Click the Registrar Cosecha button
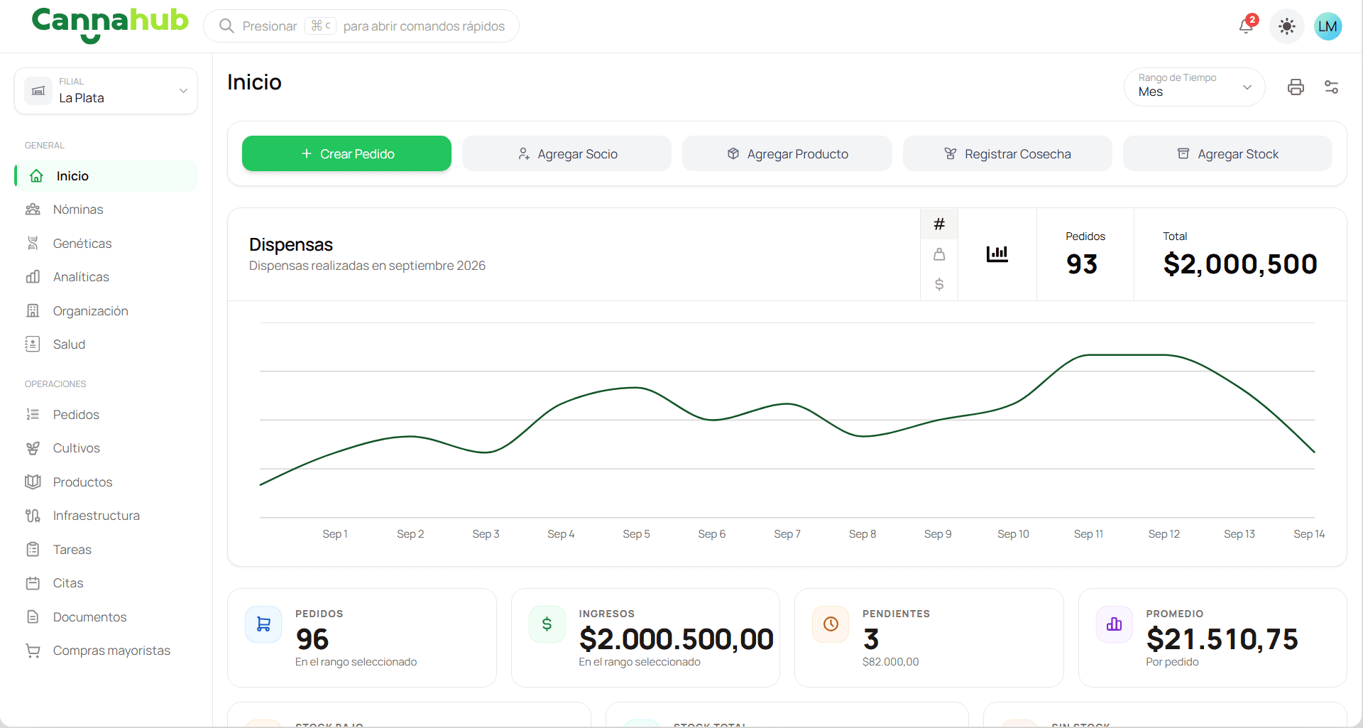The image size is (1363, 728). pos(1007,153)
